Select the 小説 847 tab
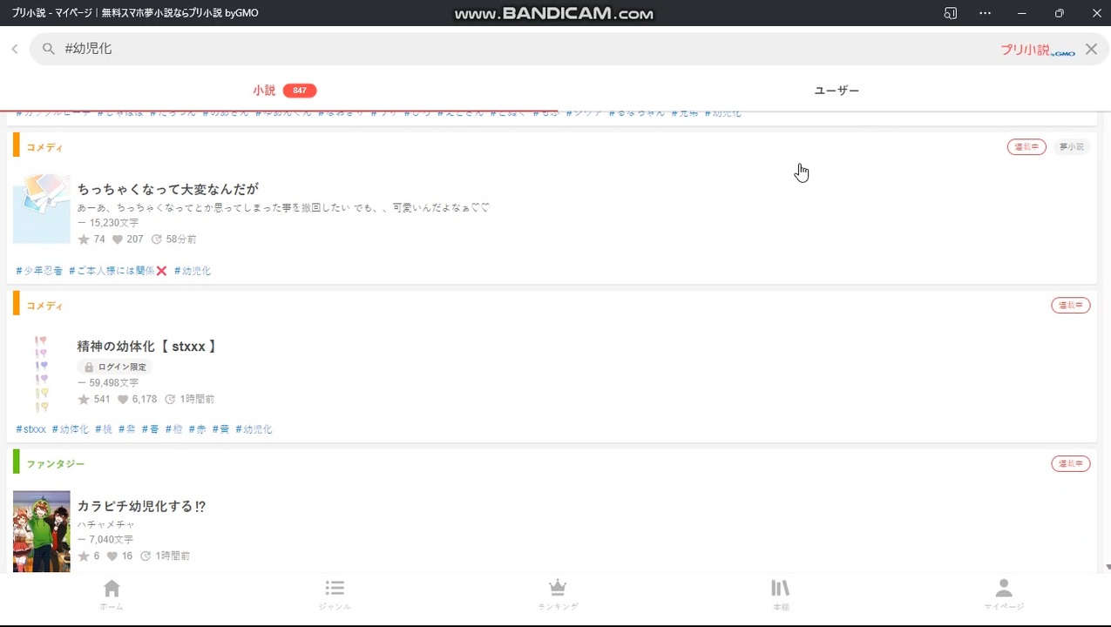Viewport: 1111px width, 627px height. click(264, 90)
